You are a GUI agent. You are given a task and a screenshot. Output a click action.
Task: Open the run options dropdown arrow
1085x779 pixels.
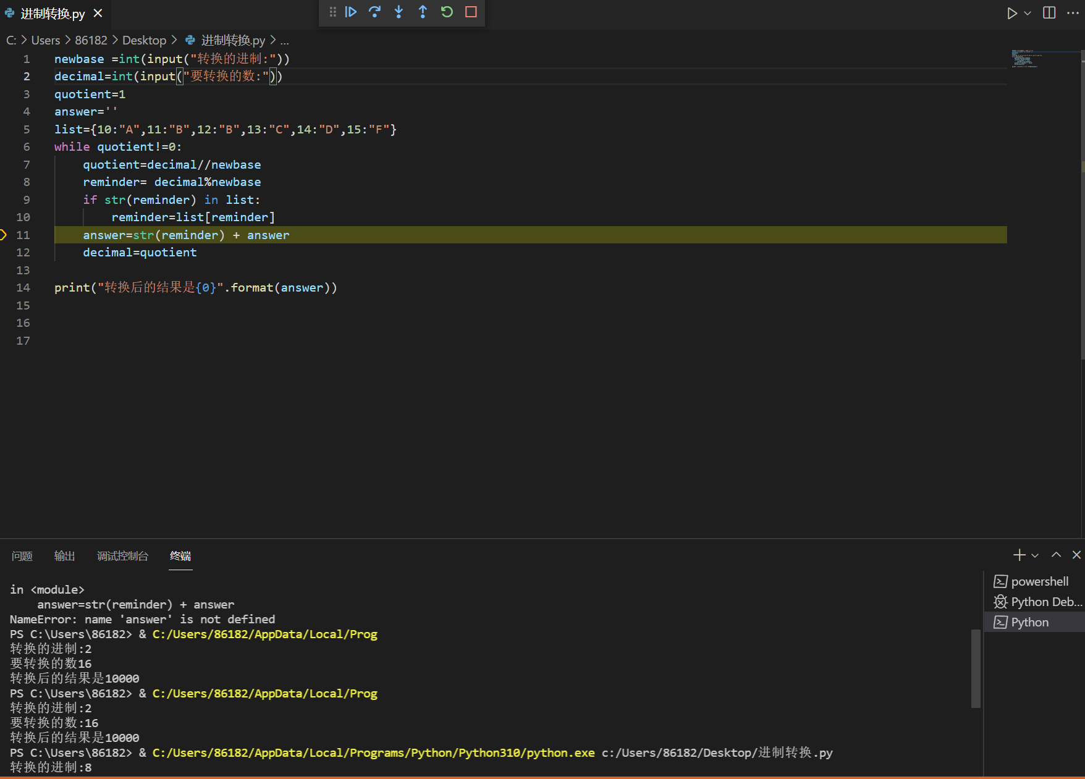click(x=1028, y=13)
